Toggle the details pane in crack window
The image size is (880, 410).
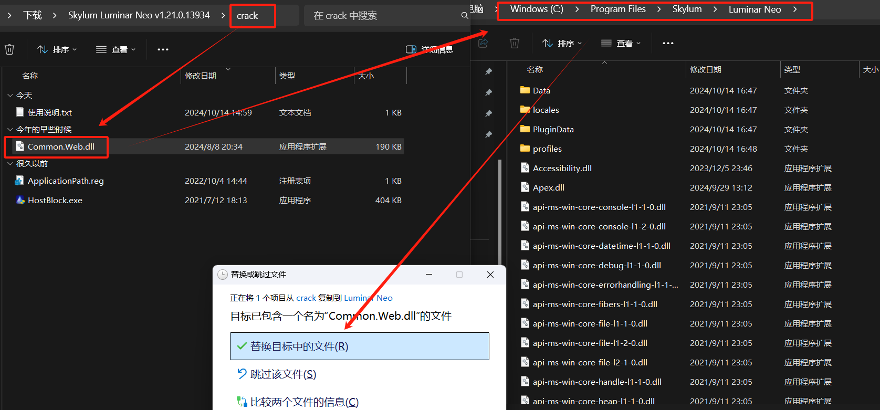point(429,49)
